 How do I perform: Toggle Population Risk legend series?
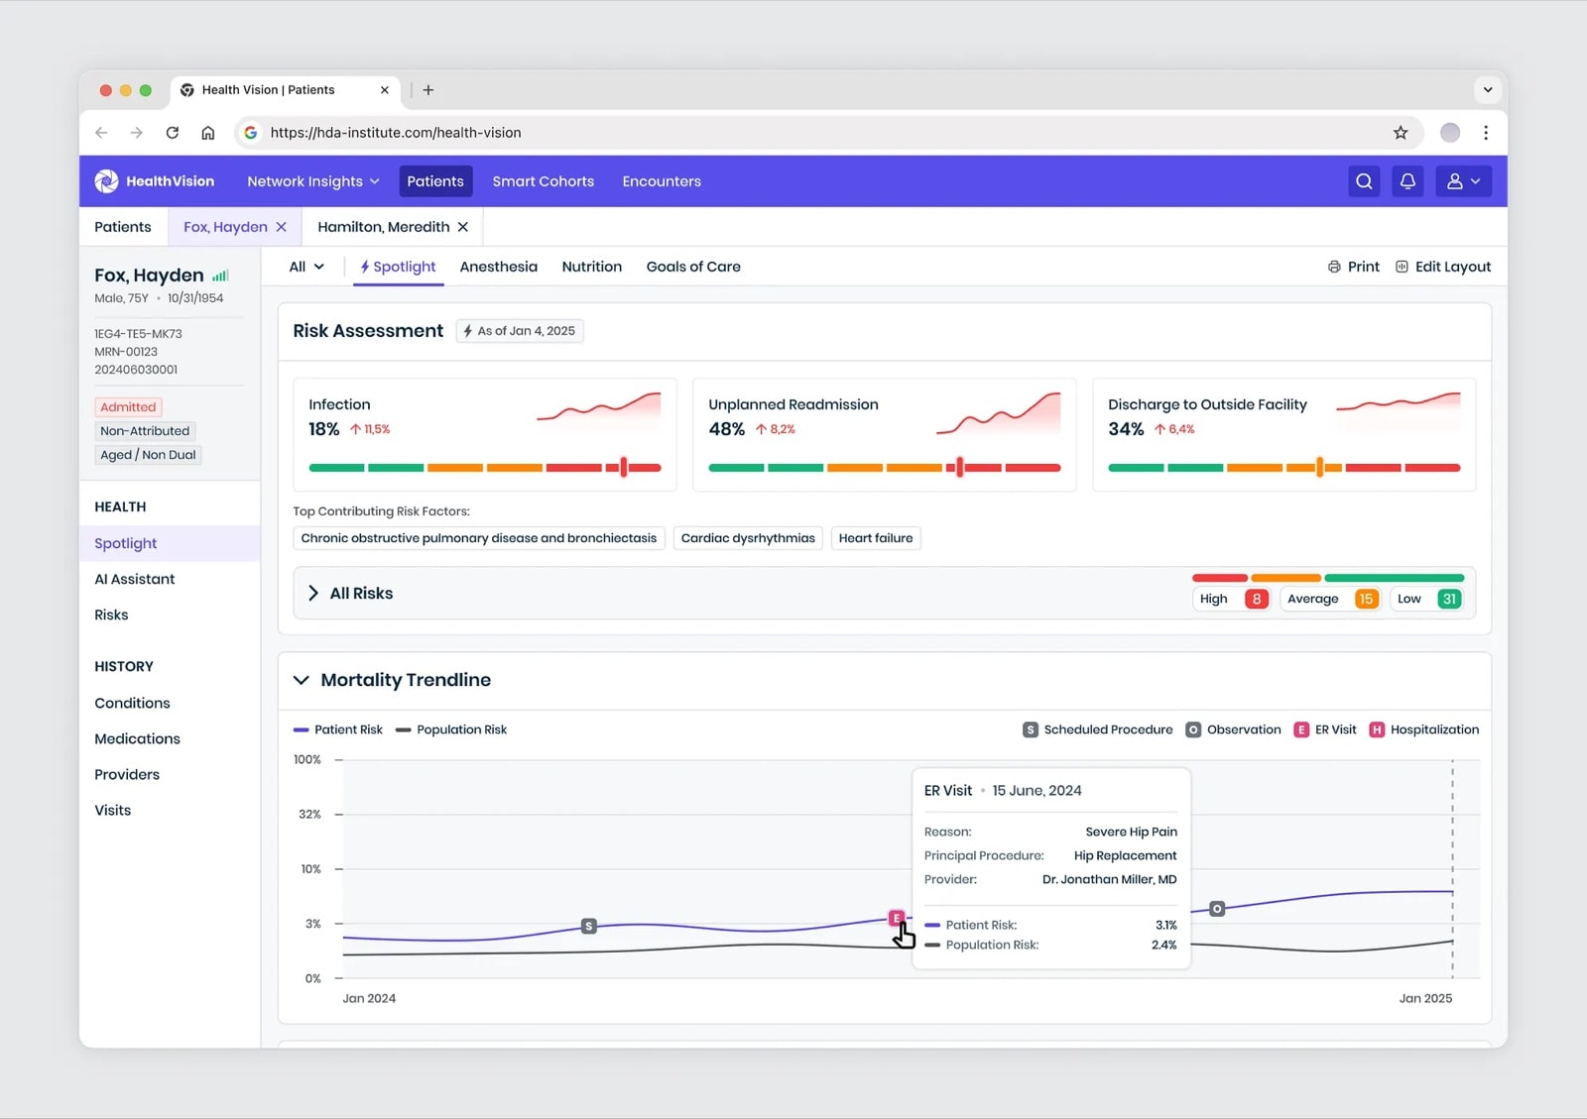tap(451, 729)
